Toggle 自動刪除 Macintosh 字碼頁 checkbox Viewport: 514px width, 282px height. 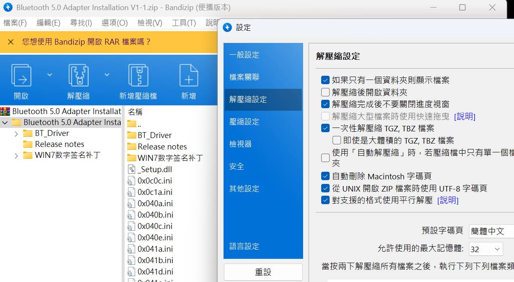[x=325, y=176]
